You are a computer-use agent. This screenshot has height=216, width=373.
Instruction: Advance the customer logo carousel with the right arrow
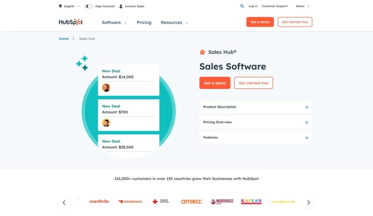tap(308, 202)
